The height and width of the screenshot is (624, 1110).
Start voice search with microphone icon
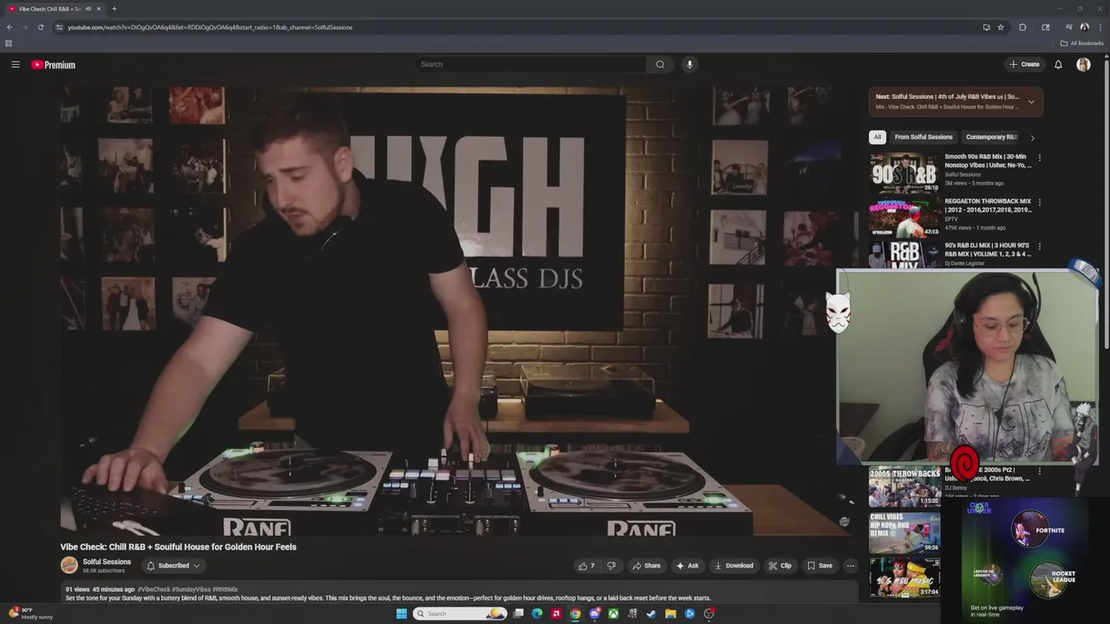point(689,64)
